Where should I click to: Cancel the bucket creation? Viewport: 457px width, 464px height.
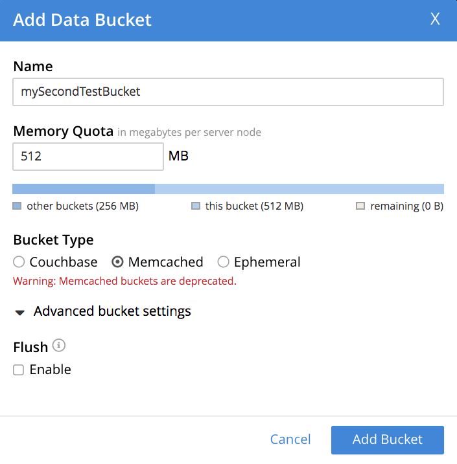[x=290, y=440]
